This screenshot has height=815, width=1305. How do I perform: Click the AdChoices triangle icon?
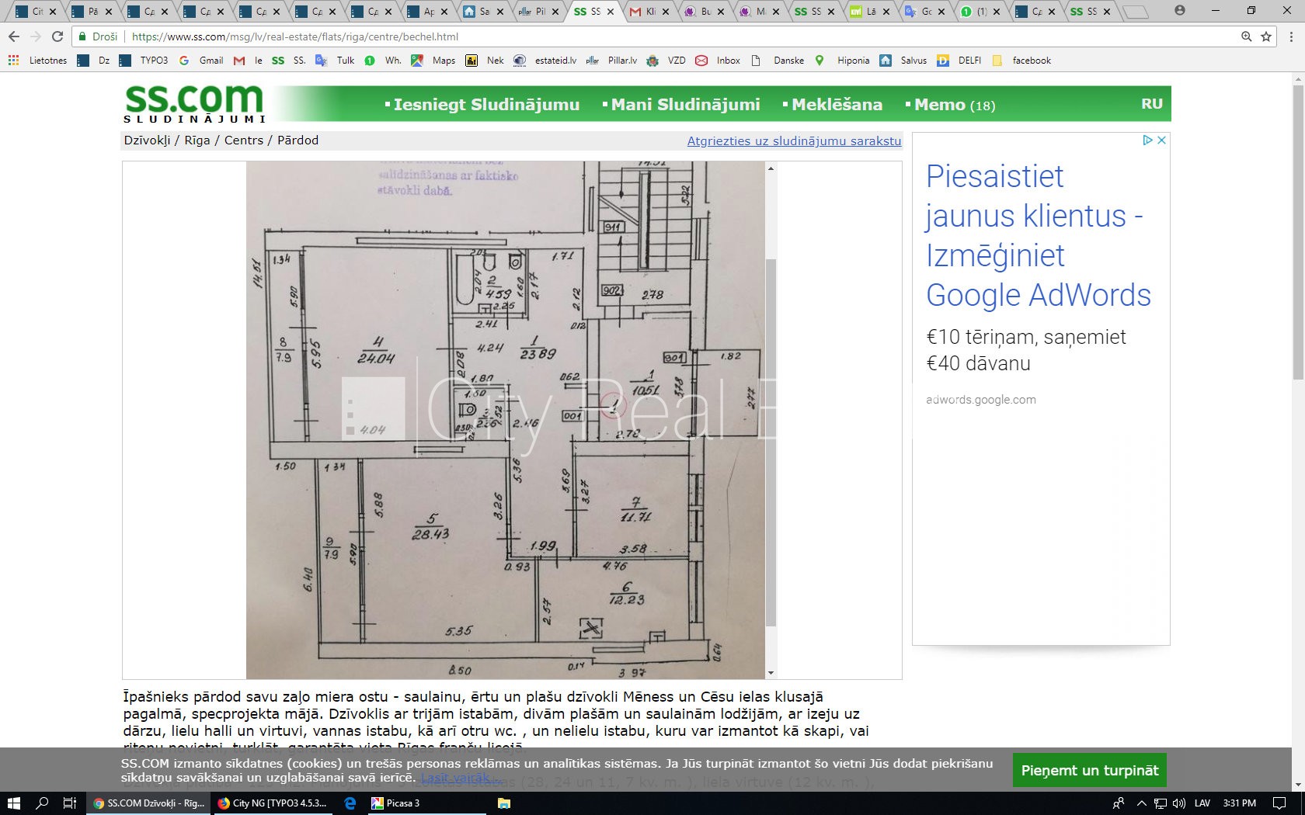[x=1147, y=140]
